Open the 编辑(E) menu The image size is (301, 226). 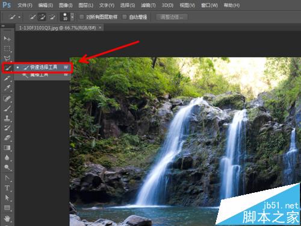(46, 5)
